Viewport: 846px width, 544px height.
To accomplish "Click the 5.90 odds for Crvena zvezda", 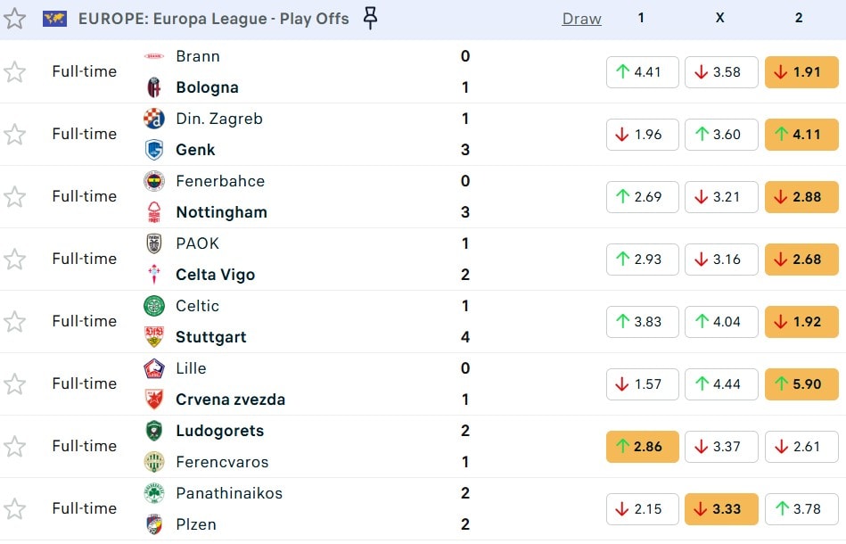I will click(x=801, y=384).
